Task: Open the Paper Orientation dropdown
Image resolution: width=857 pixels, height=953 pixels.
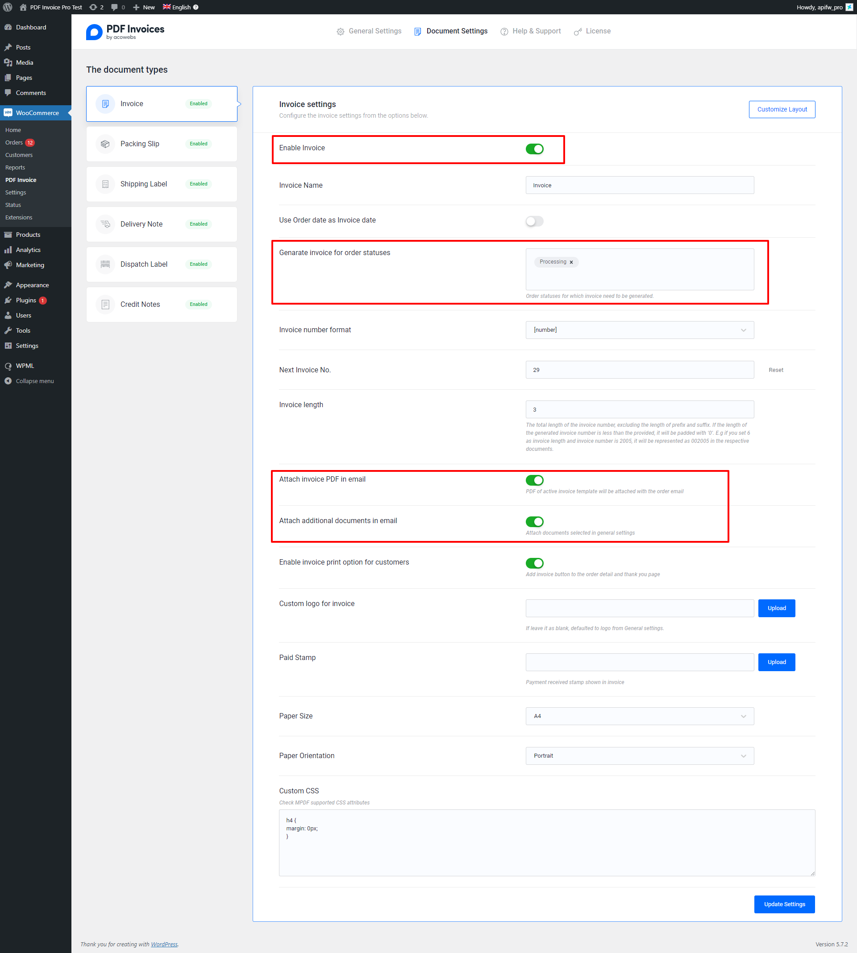Action: tap(640, 756)
